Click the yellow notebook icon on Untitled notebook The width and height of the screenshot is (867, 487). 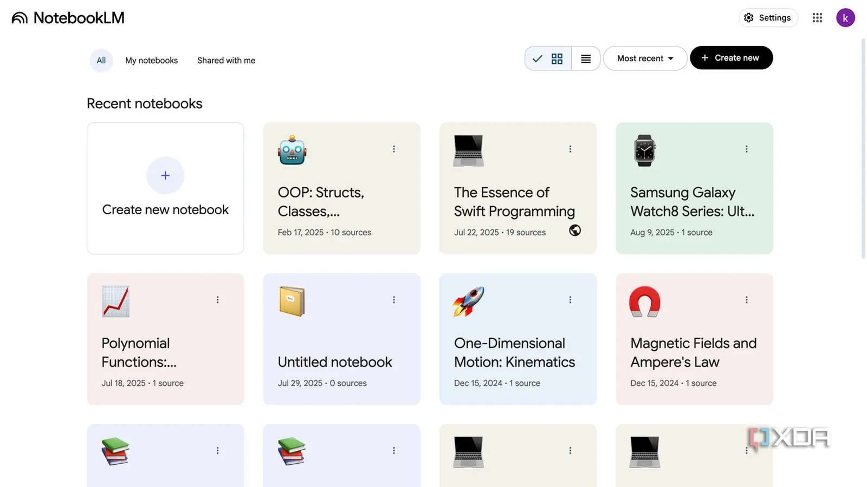click(x=292, y=301)
